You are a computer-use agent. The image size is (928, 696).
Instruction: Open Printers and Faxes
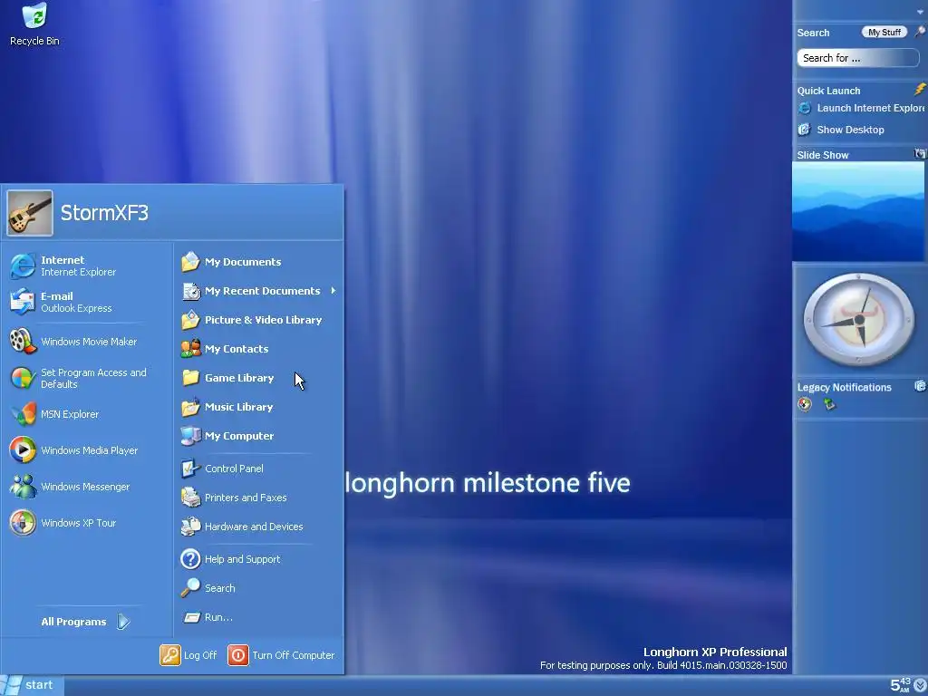click(235, 498)
